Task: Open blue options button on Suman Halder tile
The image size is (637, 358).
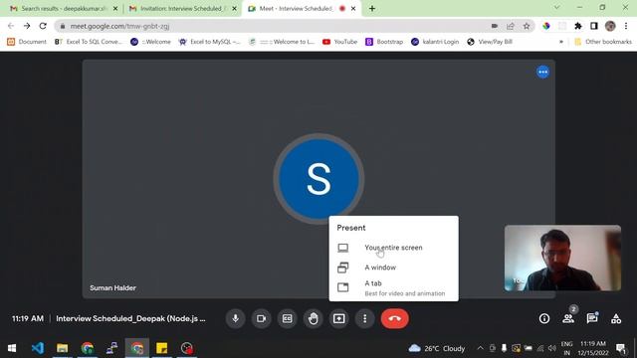Action: (x=542, y=72)
